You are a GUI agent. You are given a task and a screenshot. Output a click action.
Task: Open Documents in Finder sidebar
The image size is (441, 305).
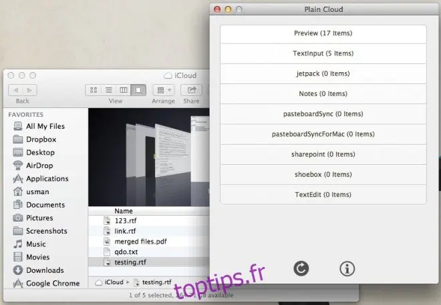point(39,205)
